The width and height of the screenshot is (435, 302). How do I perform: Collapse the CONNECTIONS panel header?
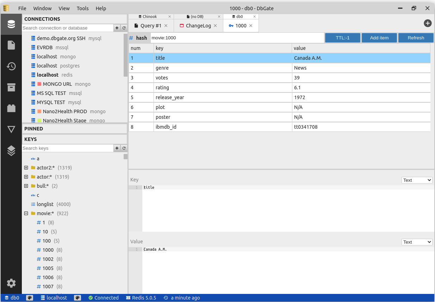pyautogui.click(x=75, y=19)
